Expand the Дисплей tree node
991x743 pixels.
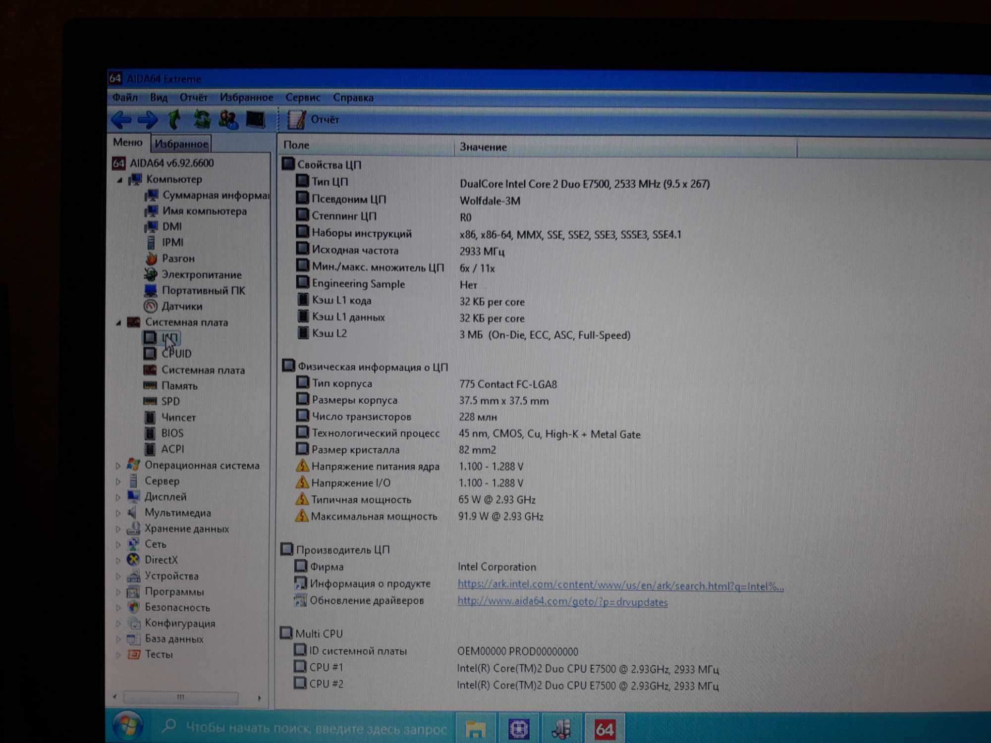pos(118,497)
